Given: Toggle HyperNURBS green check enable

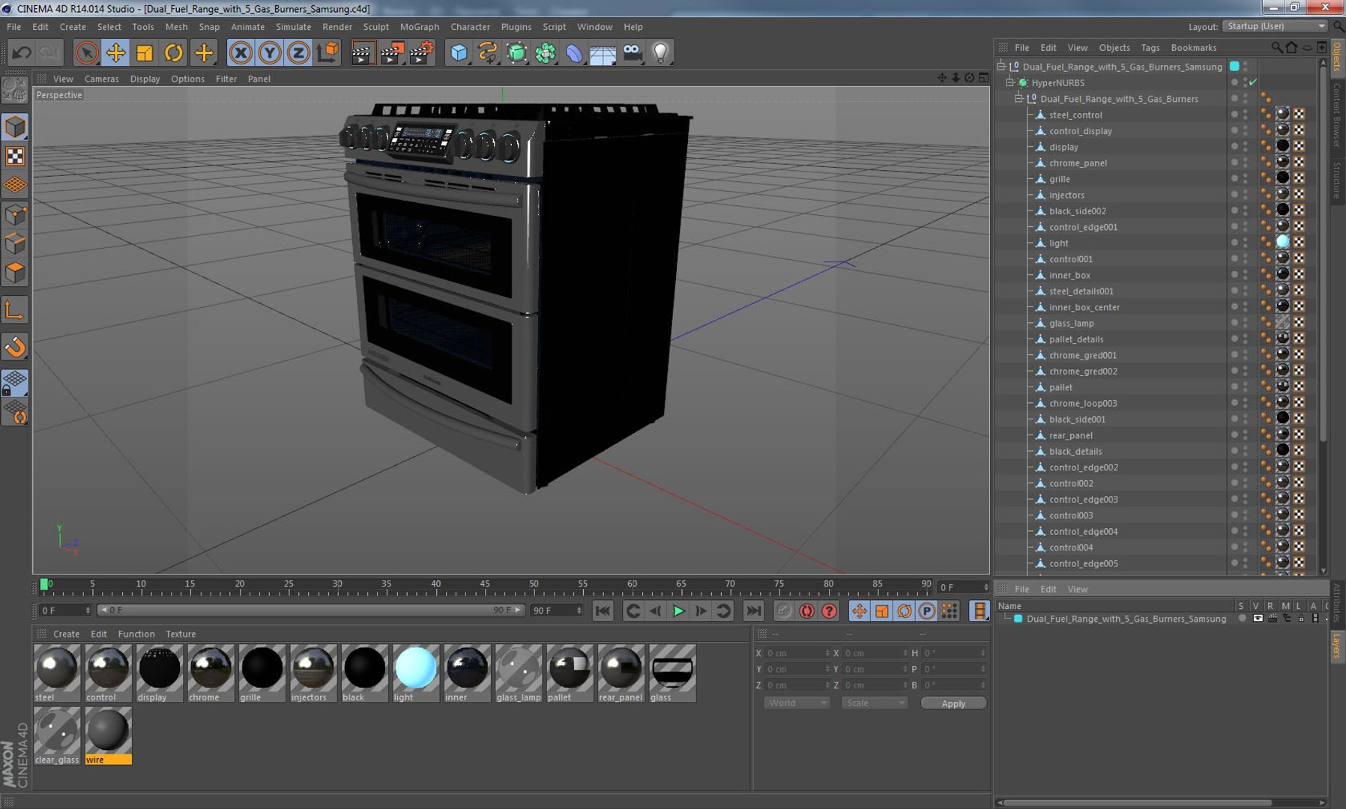Looking at the screenshot, I should click(x=1253, y=82).
